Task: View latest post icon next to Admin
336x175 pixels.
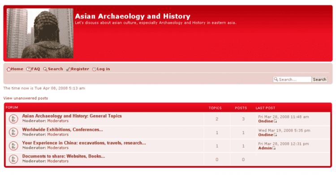Action: [274, 148]
